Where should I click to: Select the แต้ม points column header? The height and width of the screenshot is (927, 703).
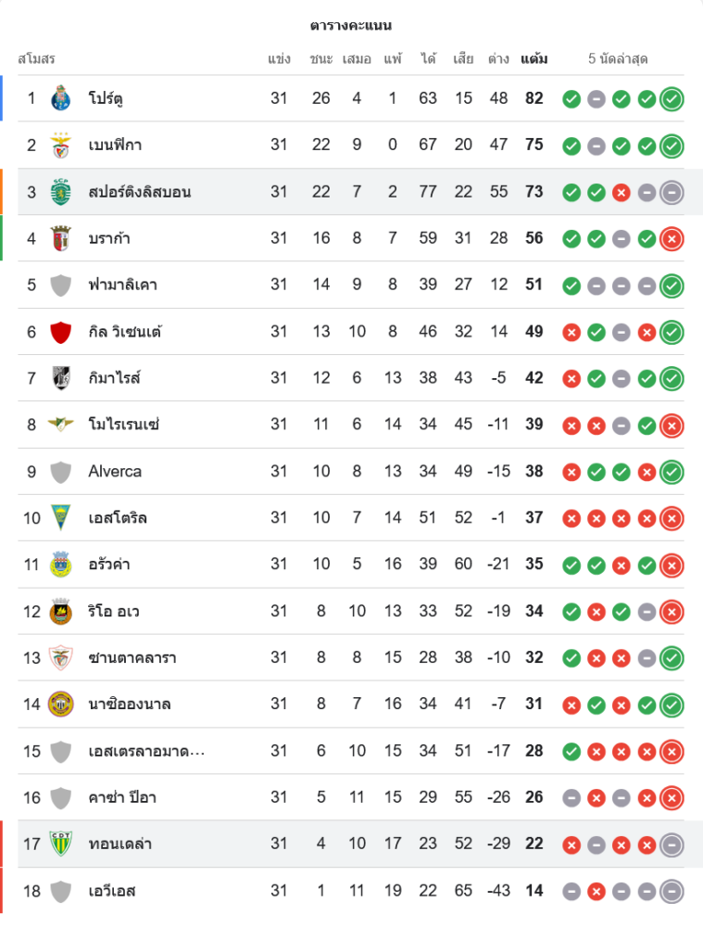coord(534,59)
